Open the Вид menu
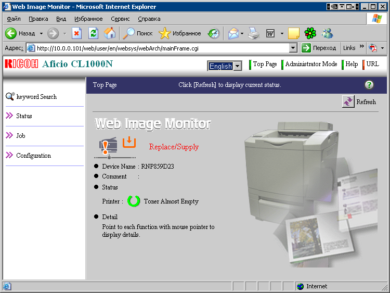This screenshot has height=293, width=390. [x=61, y=19]
